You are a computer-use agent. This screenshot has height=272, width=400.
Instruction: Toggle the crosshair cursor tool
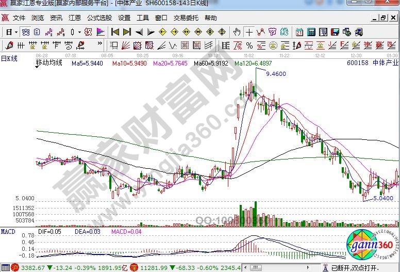pos(250,32)
